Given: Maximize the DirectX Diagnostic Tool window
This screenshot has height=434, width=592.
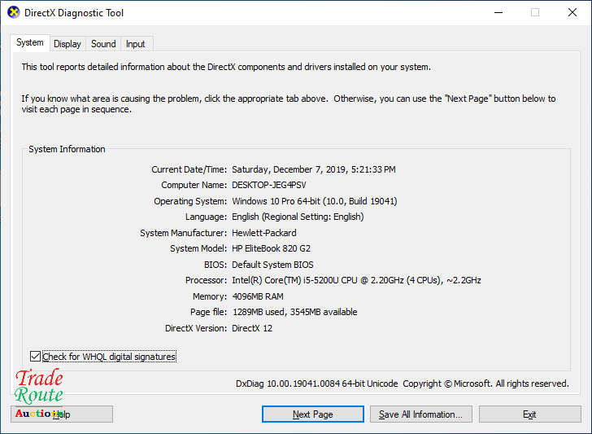Looking at the screenshot, I should [x=535, y=13].
